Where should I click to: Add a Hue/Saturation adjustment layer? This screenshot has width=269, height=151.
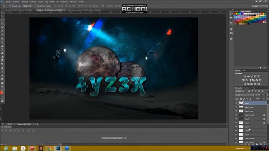point(243,80)
